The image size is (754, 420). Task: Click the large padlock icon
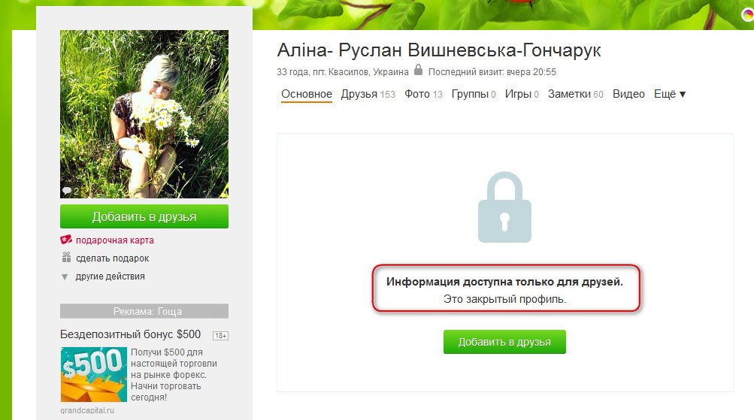tap(504, 207)
